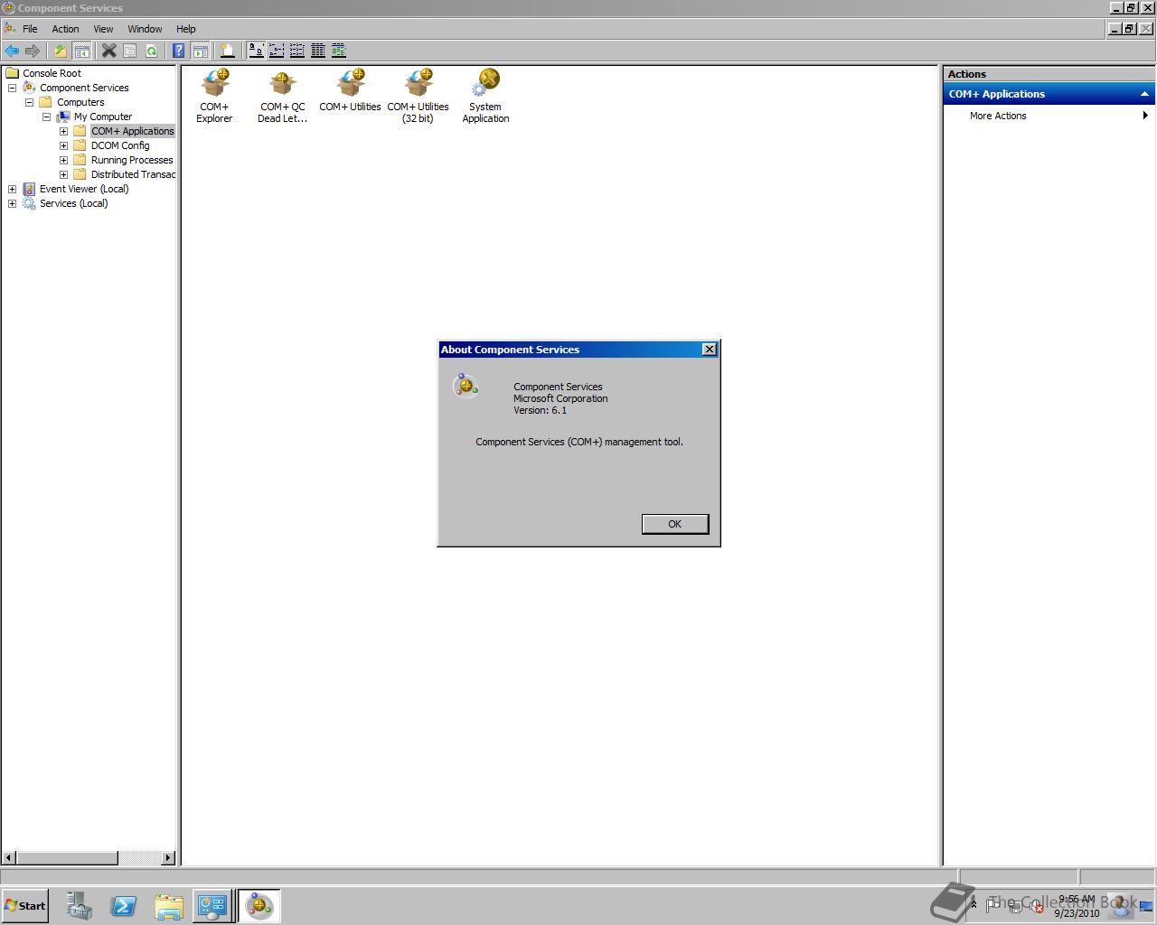Switch to Detail view in toolbar
1157x925 pixels.
pos(318,51)
